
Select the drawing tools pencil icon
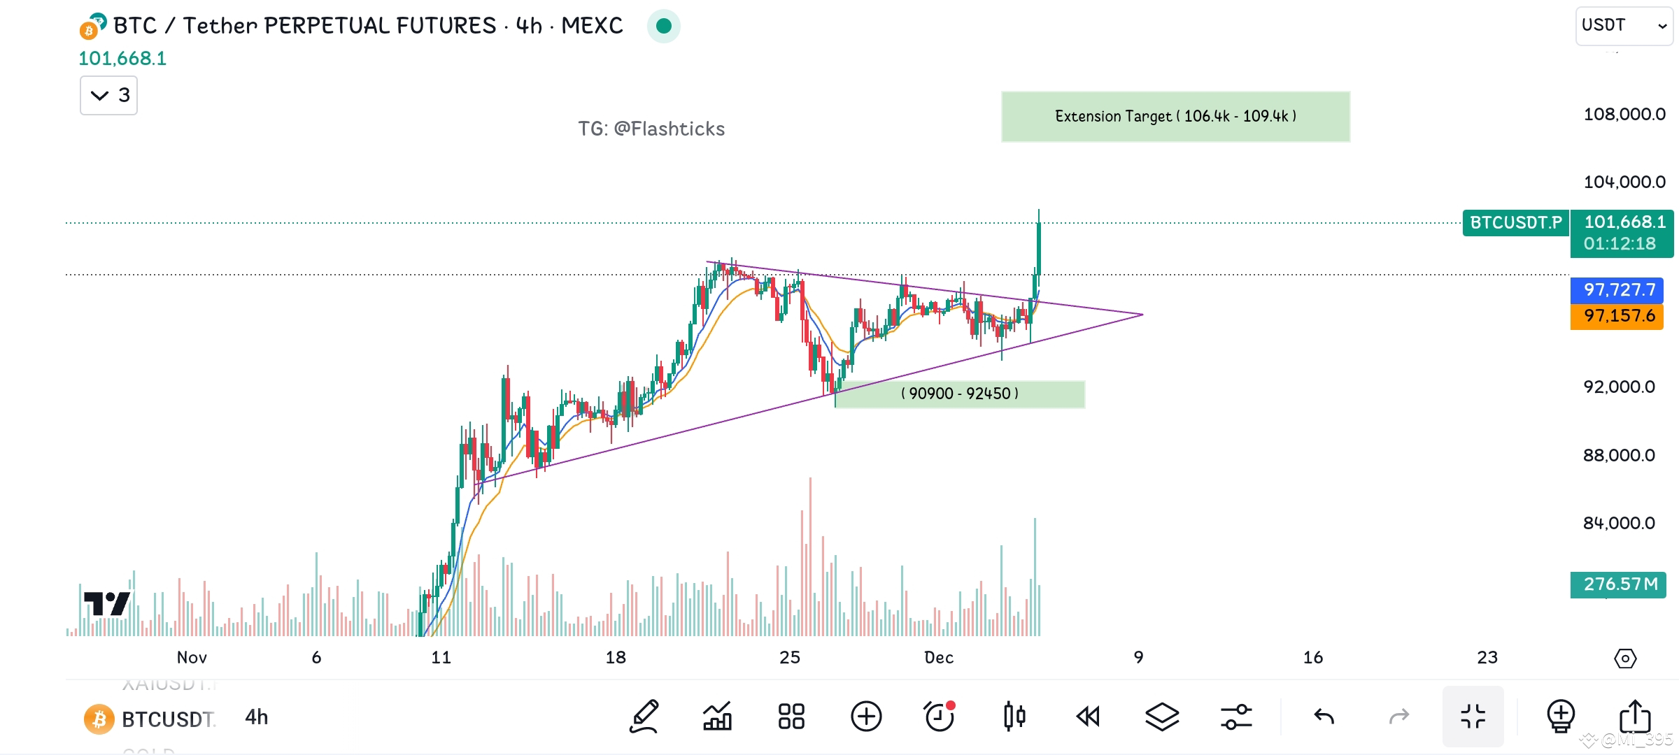tap(644, 717)
